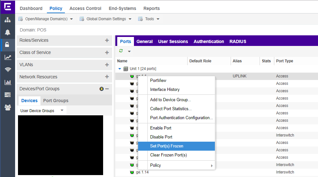Open Reports bar chart sidebar icon
The height and width of the screenshot is (177, 318).
point(7,82)
